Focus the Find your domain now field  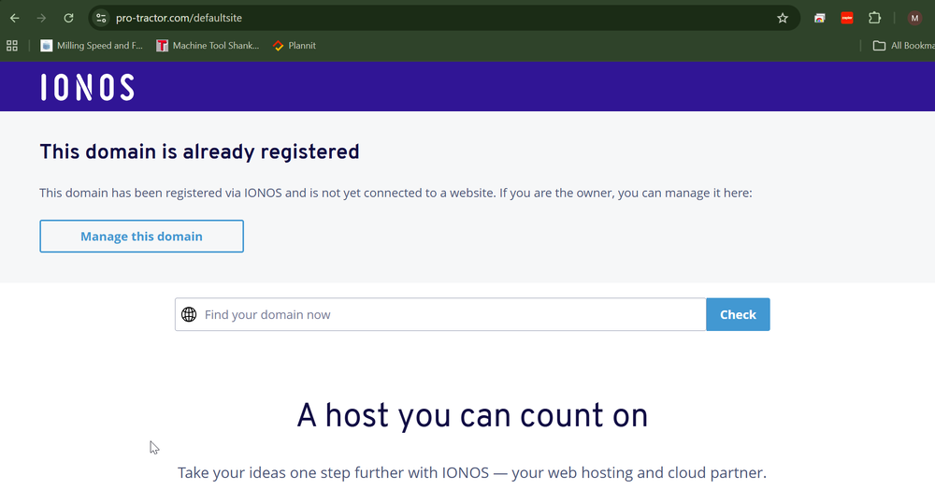point(440,314)
